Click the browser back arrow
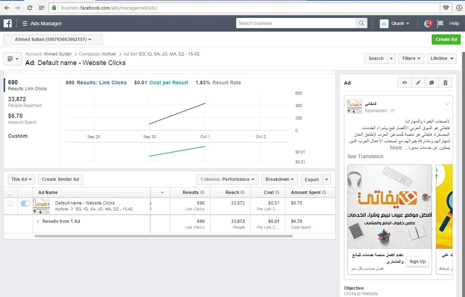 (7, 8)
